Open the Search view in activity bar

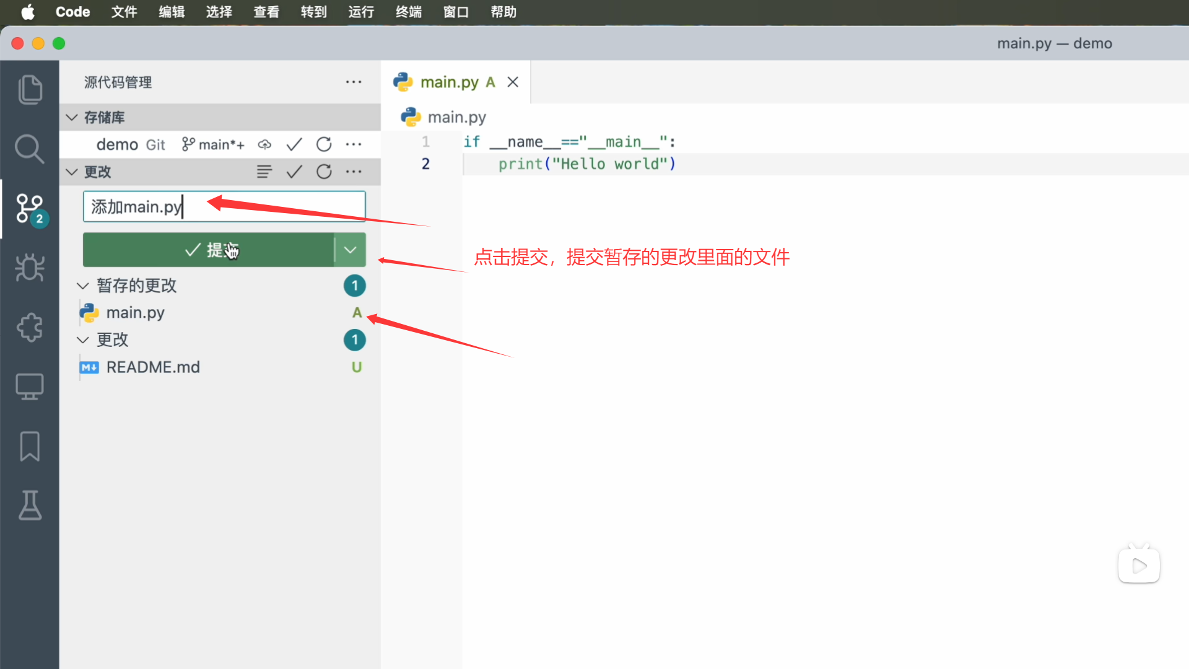tap(30, 149)
